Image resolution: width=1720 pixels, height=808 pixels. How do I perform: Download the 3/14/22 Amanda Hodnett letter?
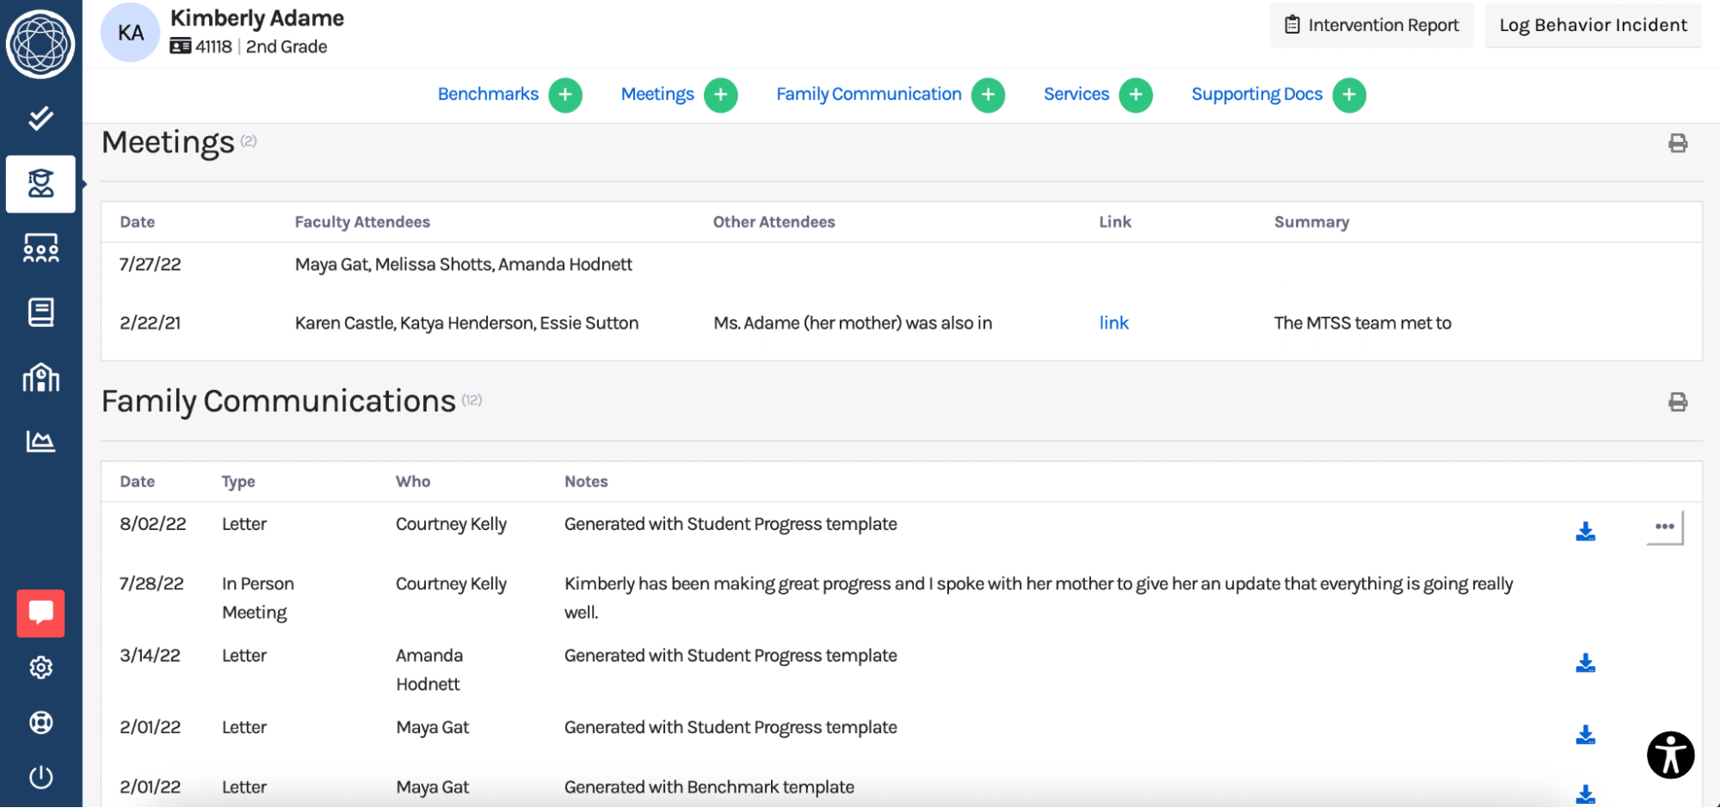click(x=1585, y=663)
